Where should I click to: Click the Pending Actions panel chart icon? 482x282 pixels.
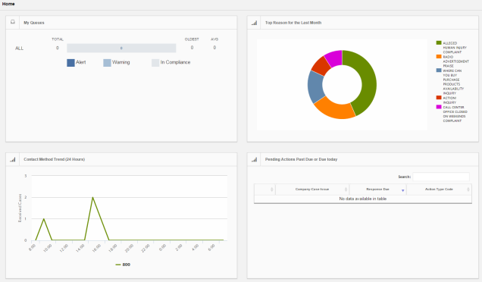(254, 159)
